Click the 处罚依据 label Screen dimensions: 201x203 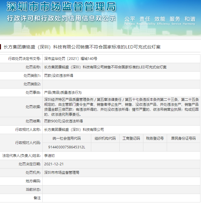(33, 107)
